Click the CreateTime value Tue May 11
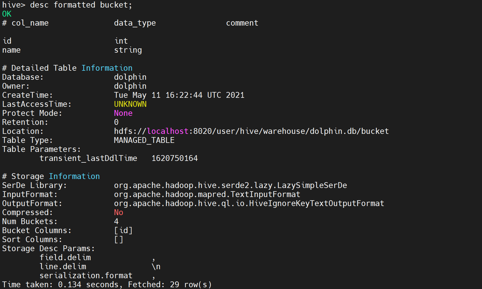Screen dimensions: 482x289 (179, 95)
